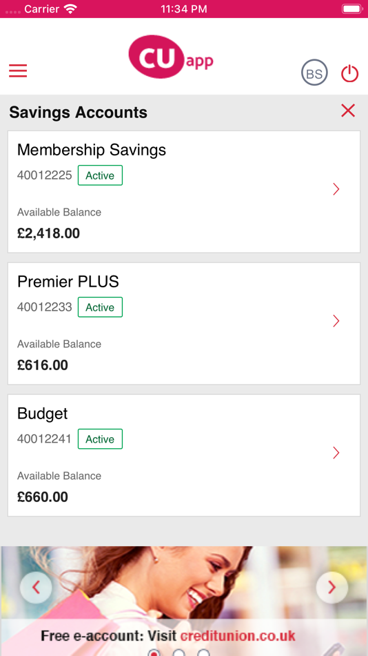
Task: Show previous banner with left arrow
Action: tap(36, 588)
